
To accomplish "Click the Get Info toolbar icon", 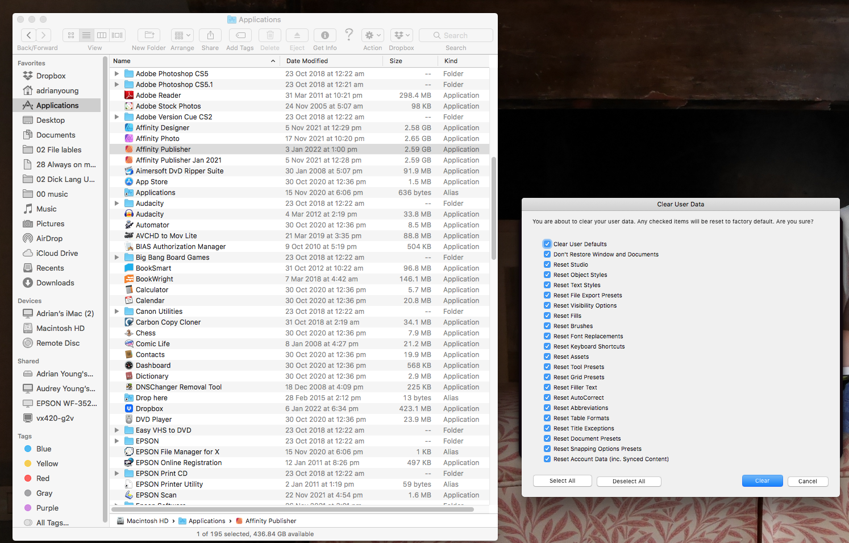I will (x=325, y=35).
